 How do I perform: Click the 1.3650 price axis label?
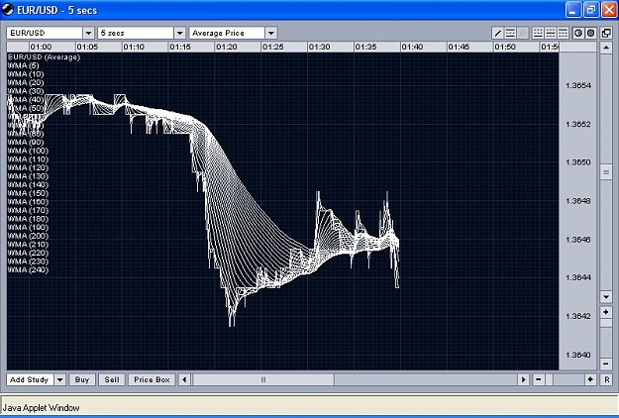pos(578,162)
